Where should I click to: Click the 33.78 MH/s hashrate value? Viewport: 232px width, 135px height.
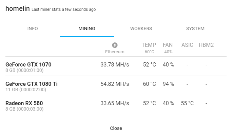[115, 65]
